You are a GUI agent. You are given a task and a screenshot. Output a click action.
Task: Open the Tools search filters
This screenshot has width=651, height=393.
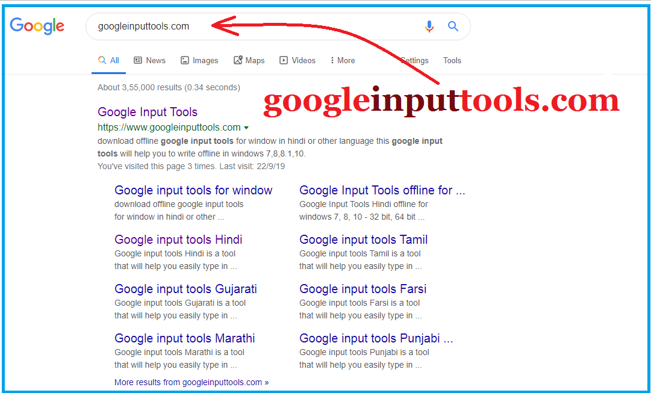(x=452, y=60)
